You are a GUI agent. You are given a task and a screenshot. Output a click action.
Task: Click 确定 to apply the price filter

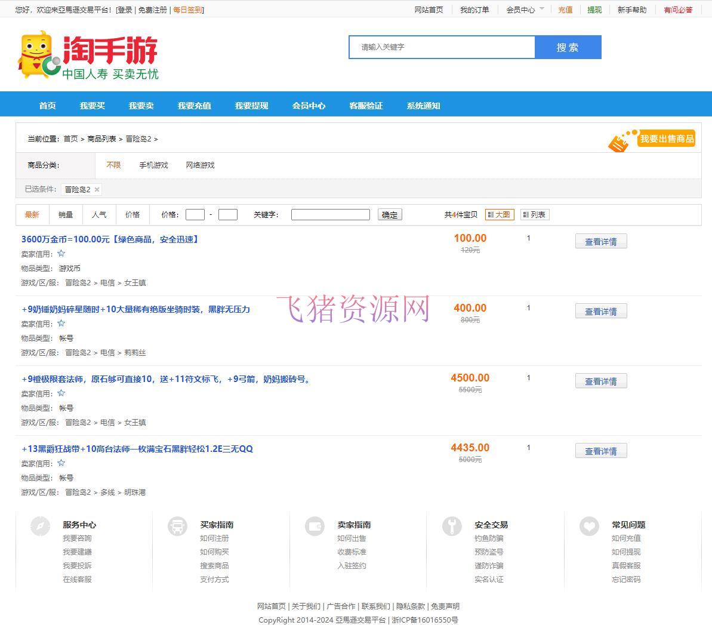(389, 214)
